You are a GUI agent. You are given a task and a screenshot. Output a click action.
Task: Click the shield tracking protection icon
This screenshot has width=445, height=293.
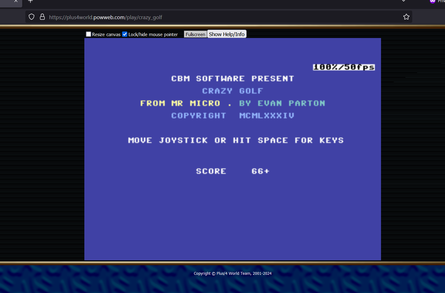(x=32, y=17)
